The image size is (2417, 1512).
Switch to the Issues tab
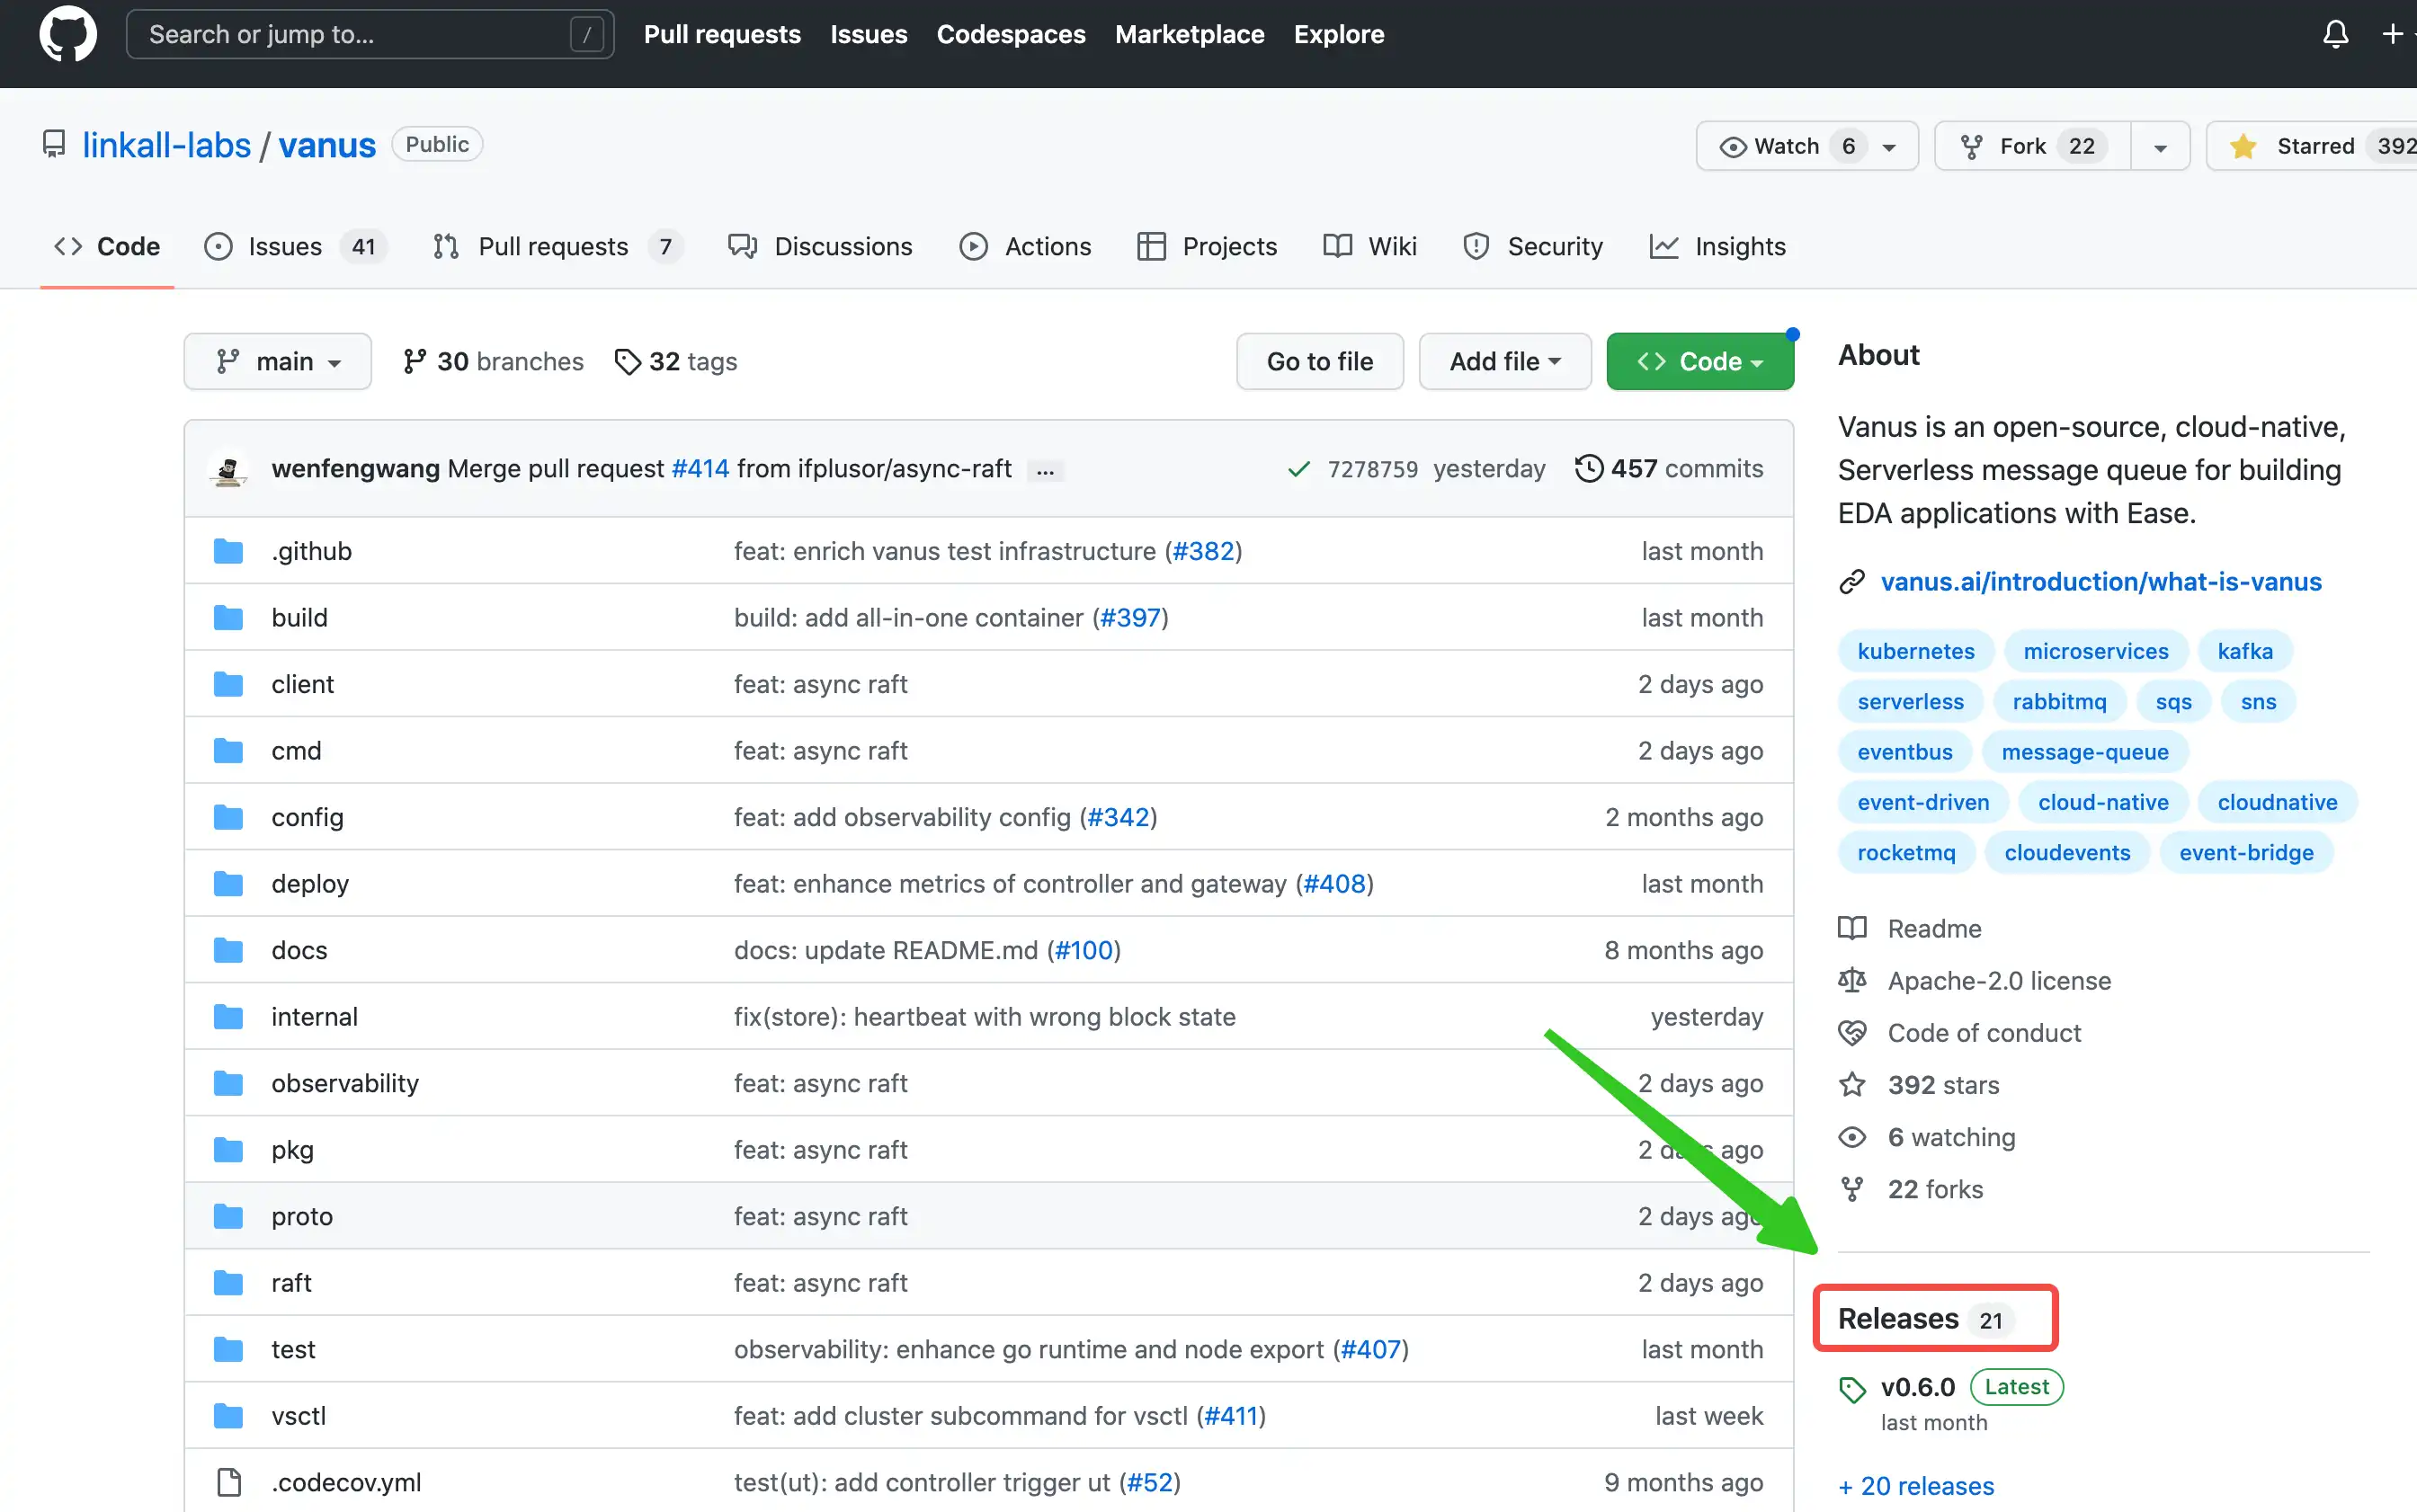click(294, 246)
